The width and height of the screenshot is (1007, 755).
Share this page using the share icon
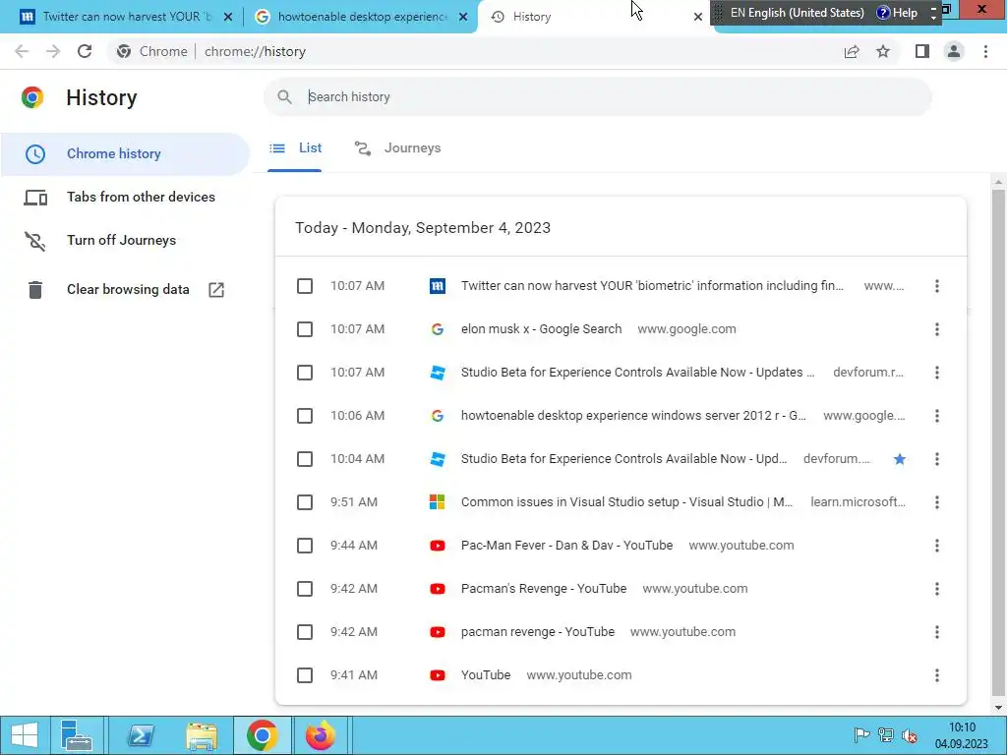pyautogui.click(x=852, y=51)
